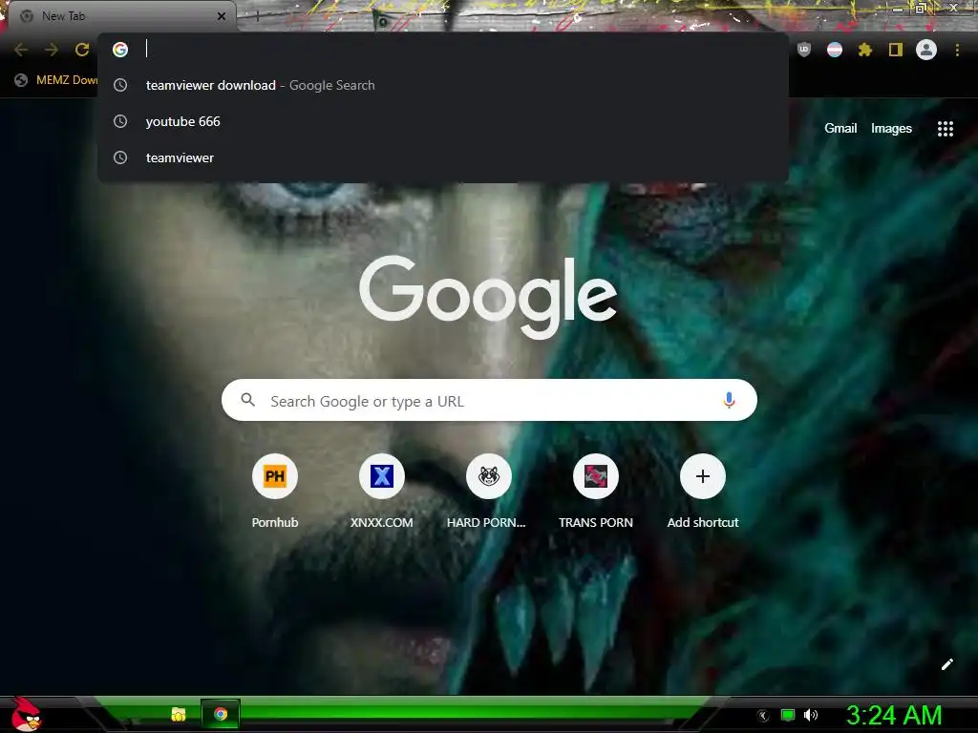
Task: Open the Extensions puzzle menu
Action: [x=864, y=50]
